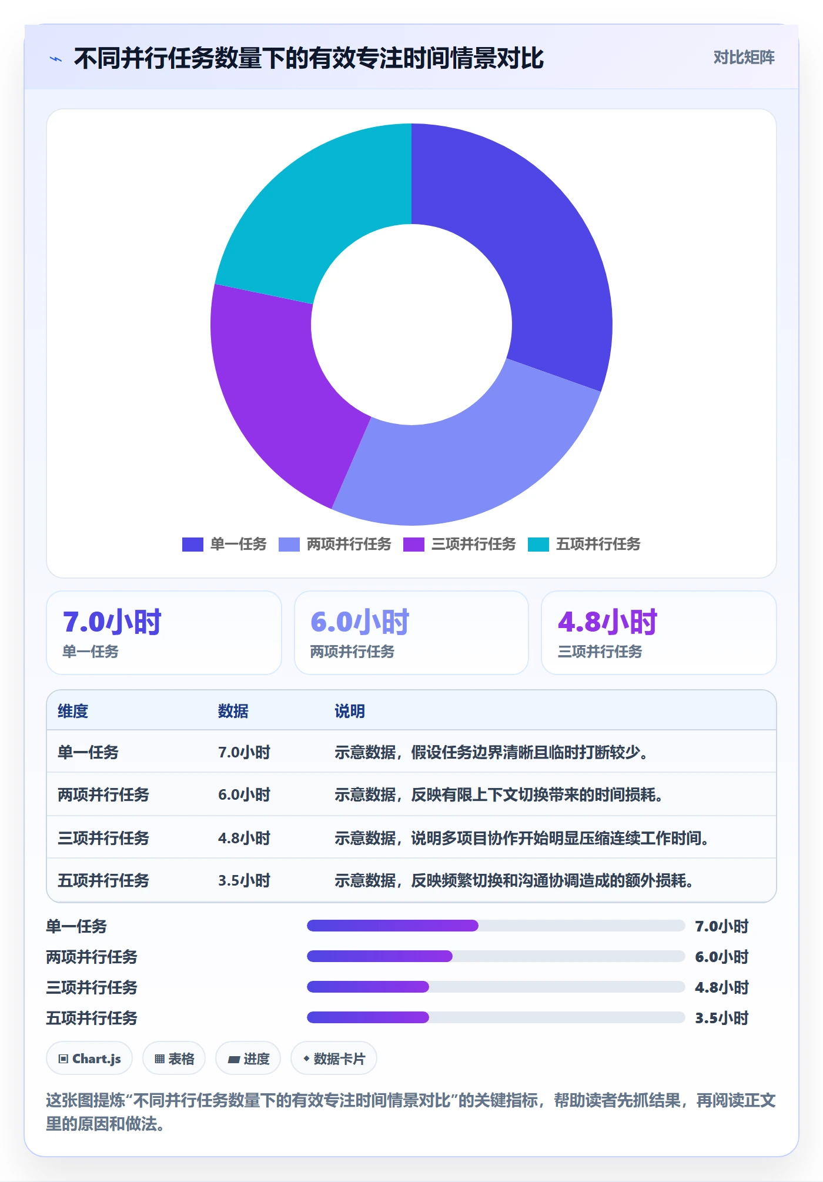
Task: Click the 表格 tag chip
Action: click(174, 1059)
